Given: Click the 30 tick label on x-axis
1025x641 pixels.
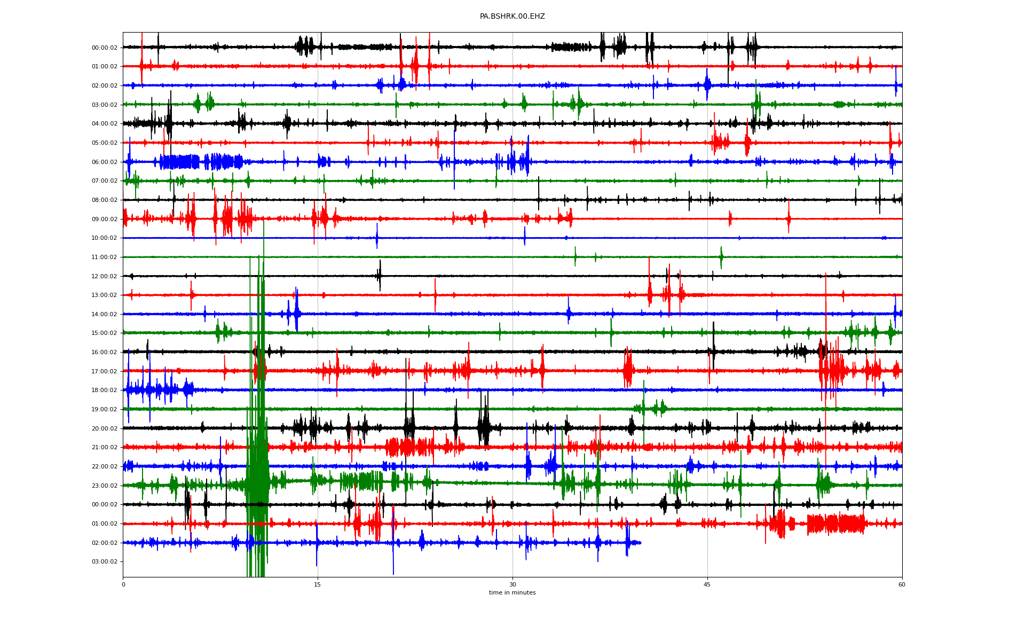Looking at the screenshot, I should [512, 584].
